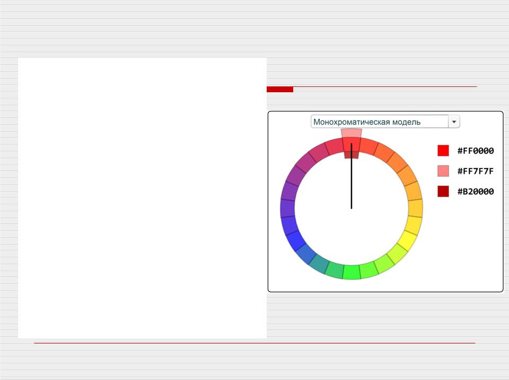Click the #B20000 hex code text
Screen dimensions: 509x380
(476, 191)
